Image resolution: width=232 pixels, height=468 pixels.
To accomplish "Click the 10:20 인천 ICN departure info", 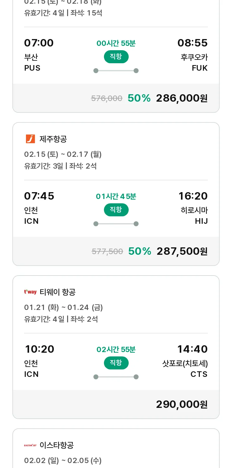I will click(39, 361).
